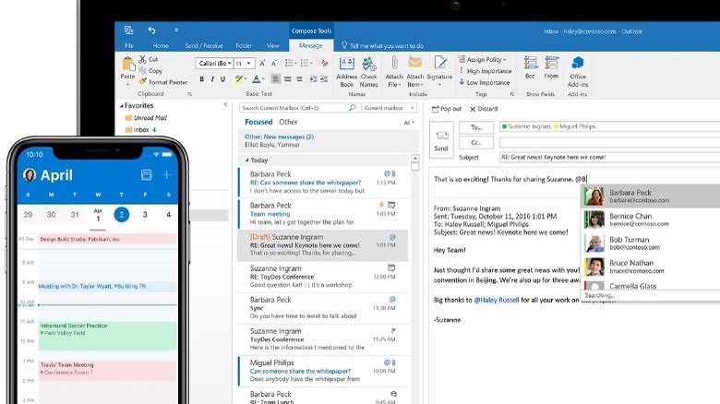
Task: Click the Check Names icon
Action: (x=369, y=68)
